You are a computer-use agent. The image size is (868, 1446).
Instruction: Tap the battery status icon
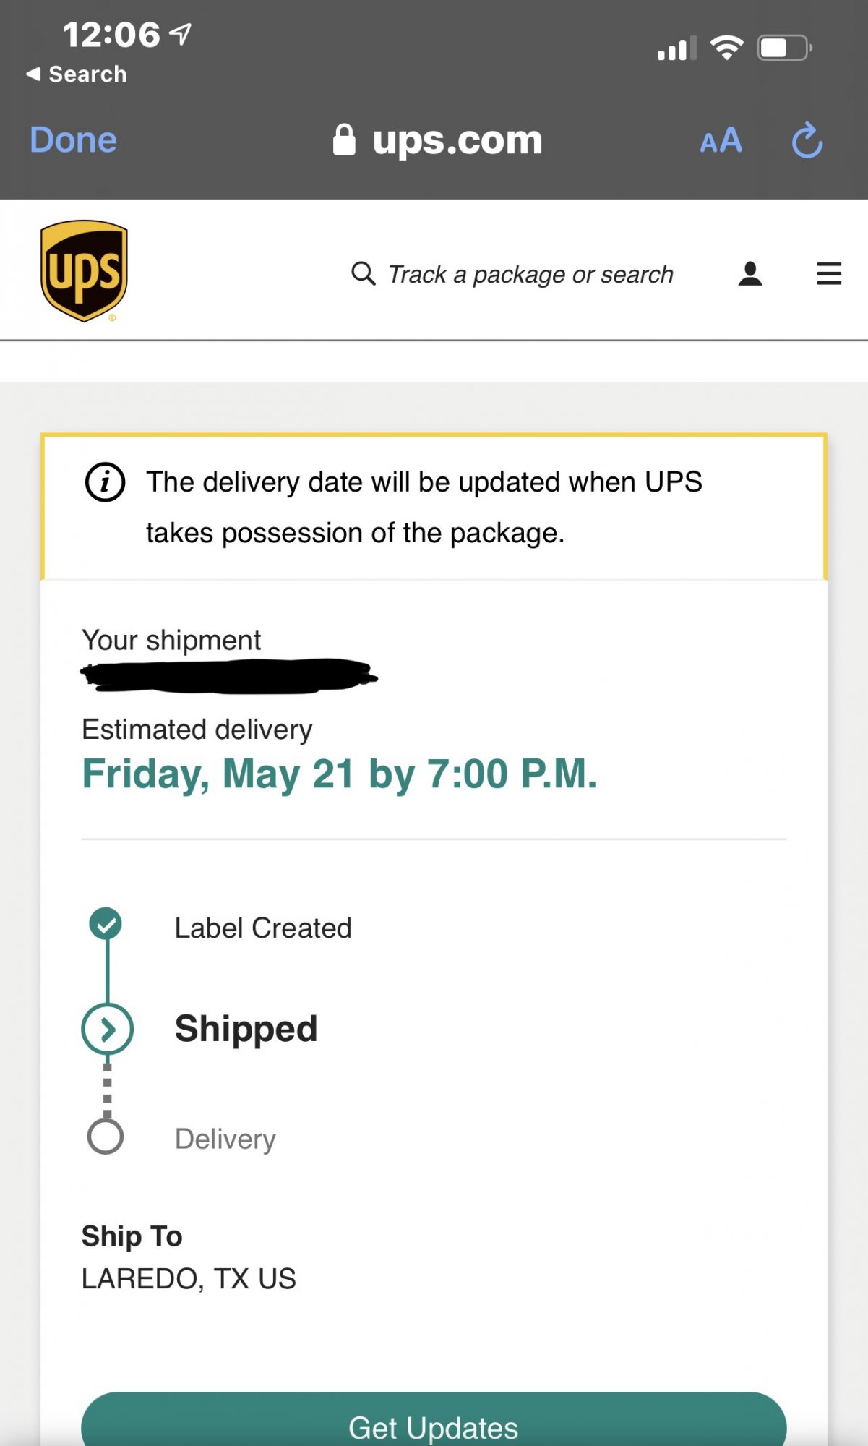pos(784,48)
